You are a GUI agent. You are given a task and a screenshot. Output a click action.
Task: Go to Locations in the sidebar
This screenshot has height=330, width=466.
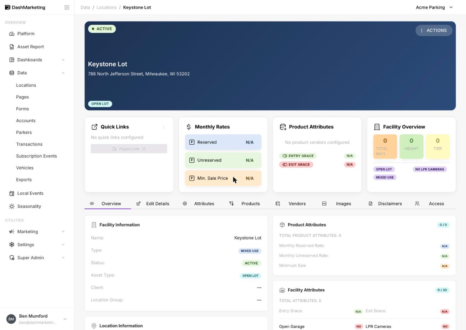pos(26,85)
